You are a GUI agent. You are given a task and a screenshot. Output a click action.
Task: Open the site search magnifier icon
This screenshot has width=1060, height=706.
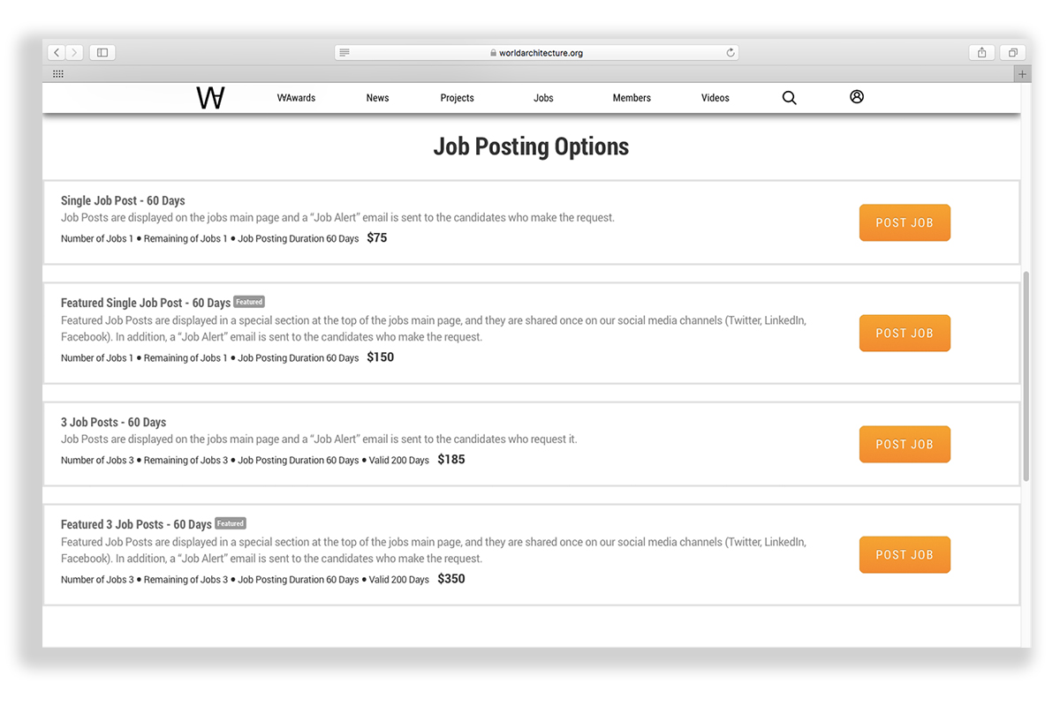coord(789,98)
